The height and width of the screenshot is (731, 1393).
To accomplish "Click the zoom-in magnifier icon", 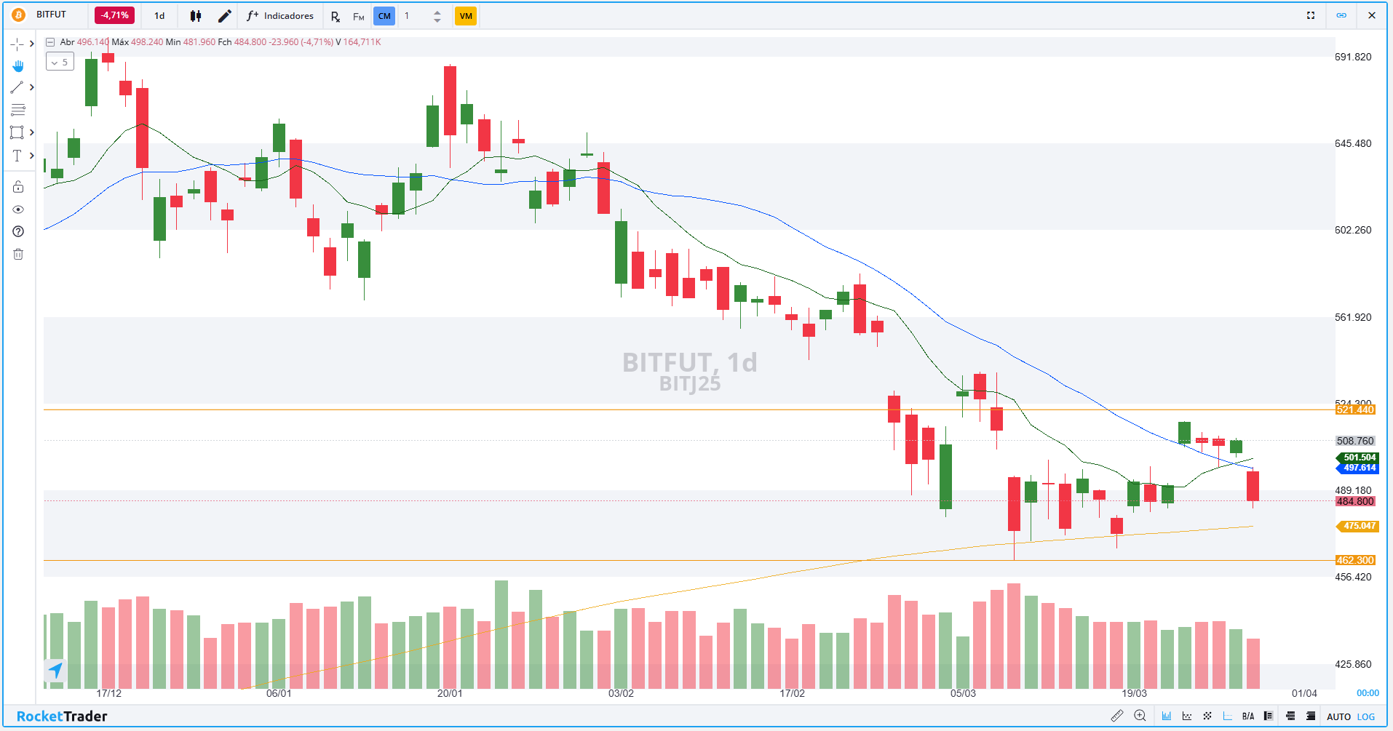I will 1140,716.
